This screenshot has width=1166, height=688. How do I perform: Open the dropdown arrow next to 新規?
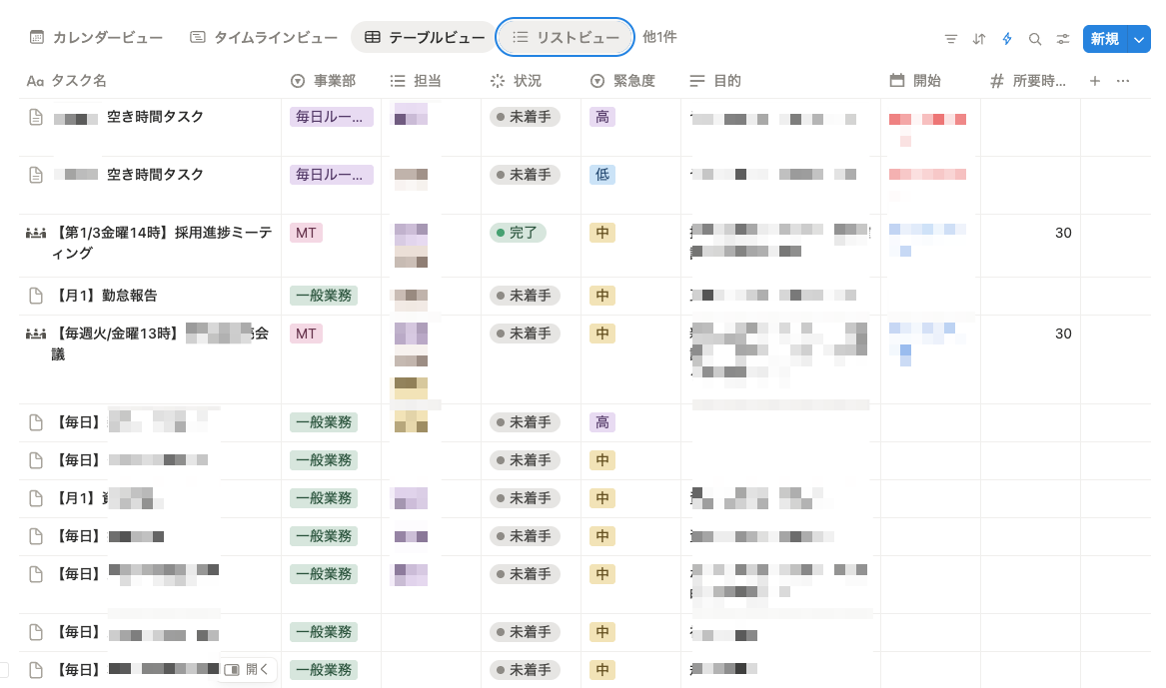tap(1138, 39)
